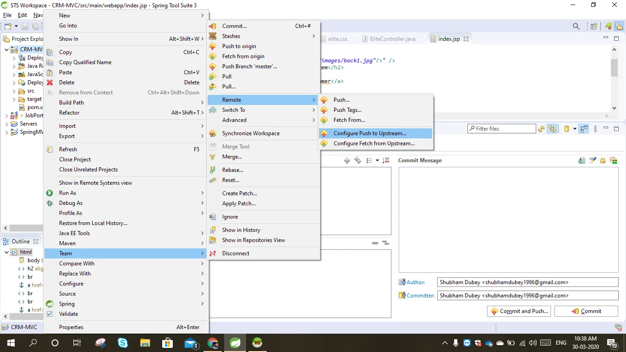Click into the Author field
626x352 pixels.
point(528,282)
